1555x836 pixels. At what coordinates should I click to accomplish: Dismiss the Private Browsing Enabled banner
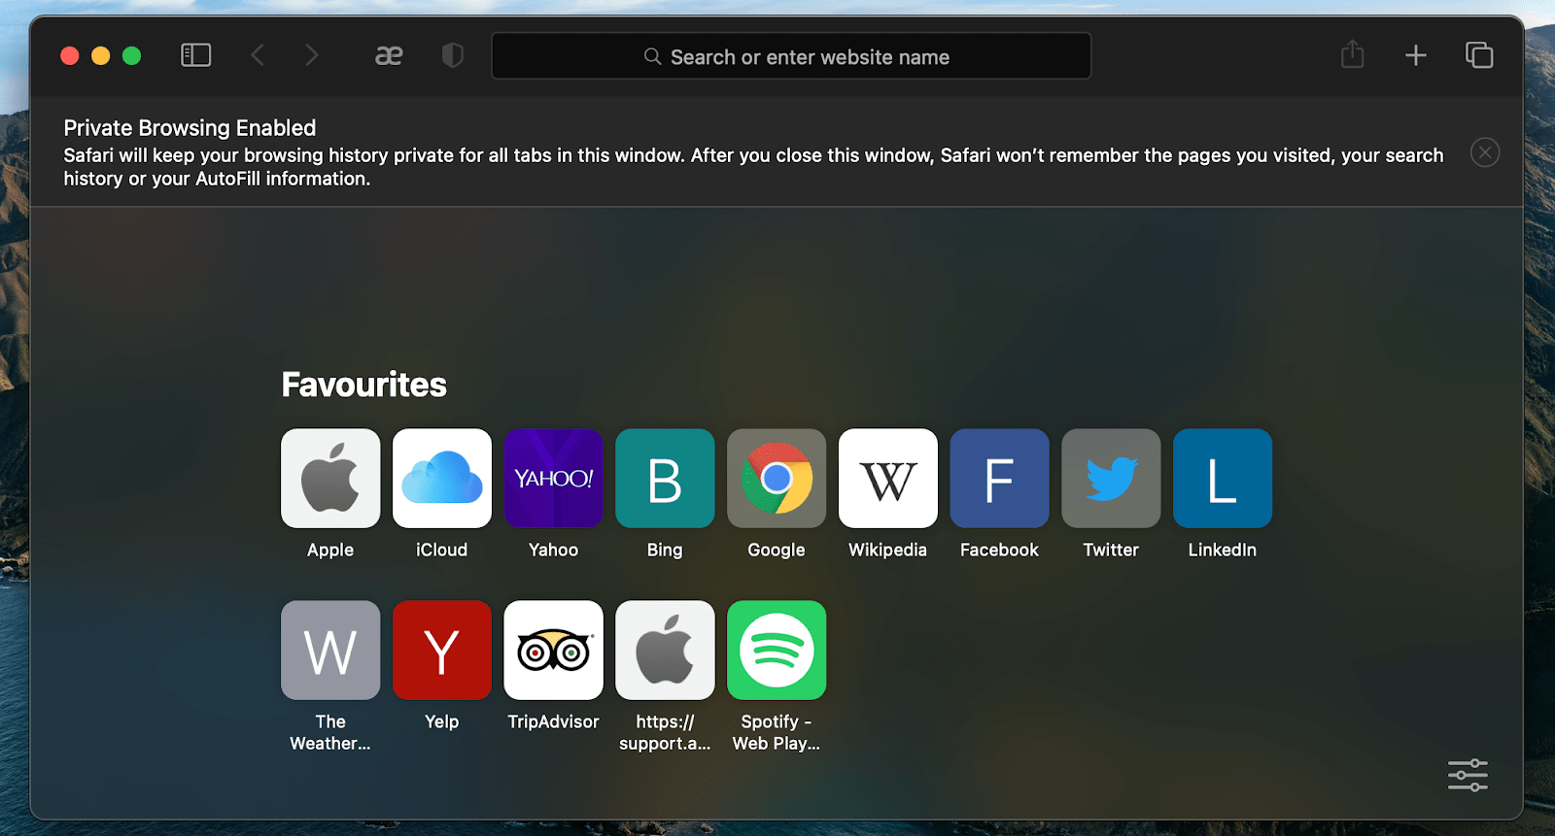click(1484, 152)
